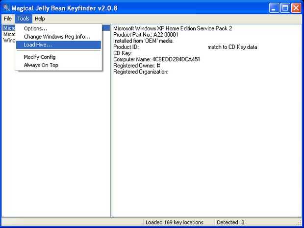
Task: Click 'Loaded 169 key locations' status text
Action: [174, 223]
